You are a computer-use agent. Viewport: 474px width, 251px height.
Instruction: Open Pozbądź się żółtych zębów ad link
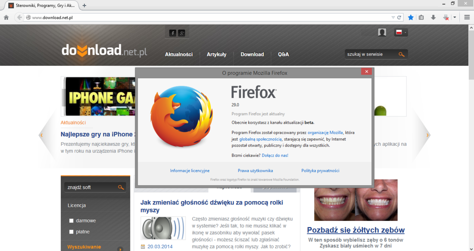(356, 230)
